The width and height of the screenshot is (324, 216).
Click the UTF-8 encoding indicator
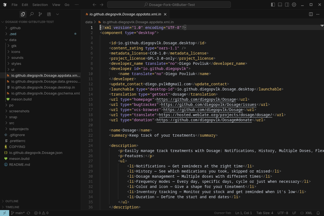282,213
